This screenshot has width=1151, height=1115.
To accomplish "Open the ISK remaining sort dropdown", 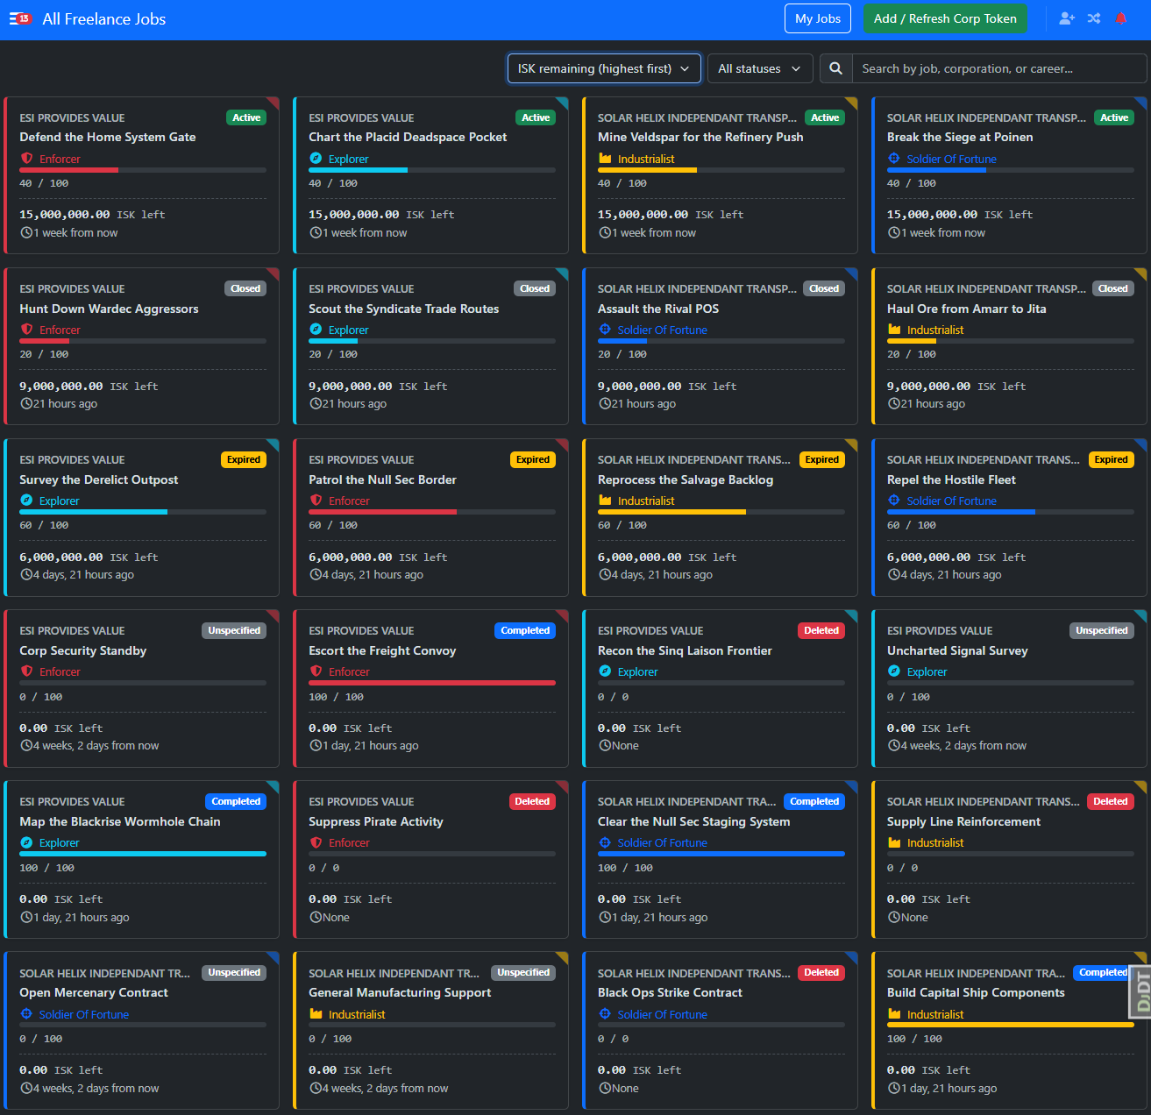I will point(604,68).
